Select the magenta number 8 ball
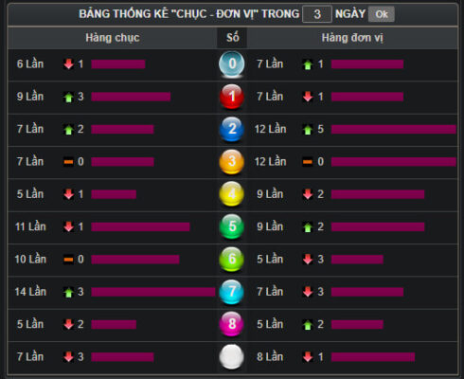 pyautogui.click(x=232, y=324)
